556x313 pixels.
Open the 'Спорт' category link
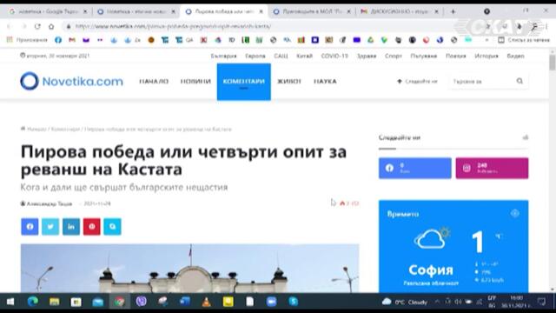[394, 56]
